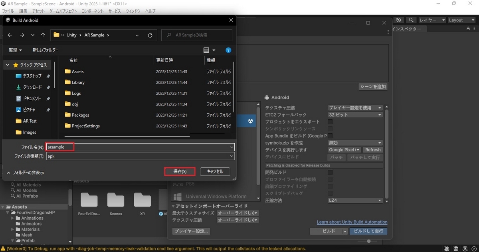Go up one folder level with the up arrow
The height and width of the screenshot is (252, 479).
tap(43, 35)
